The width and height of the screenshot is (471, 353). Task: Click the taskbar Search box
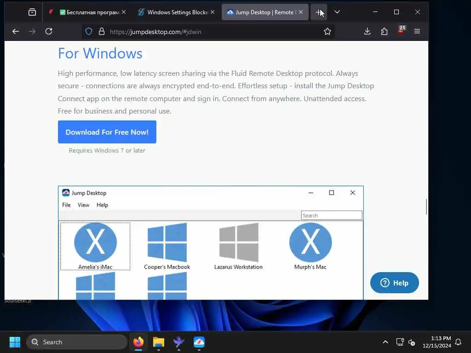[77, 342]
